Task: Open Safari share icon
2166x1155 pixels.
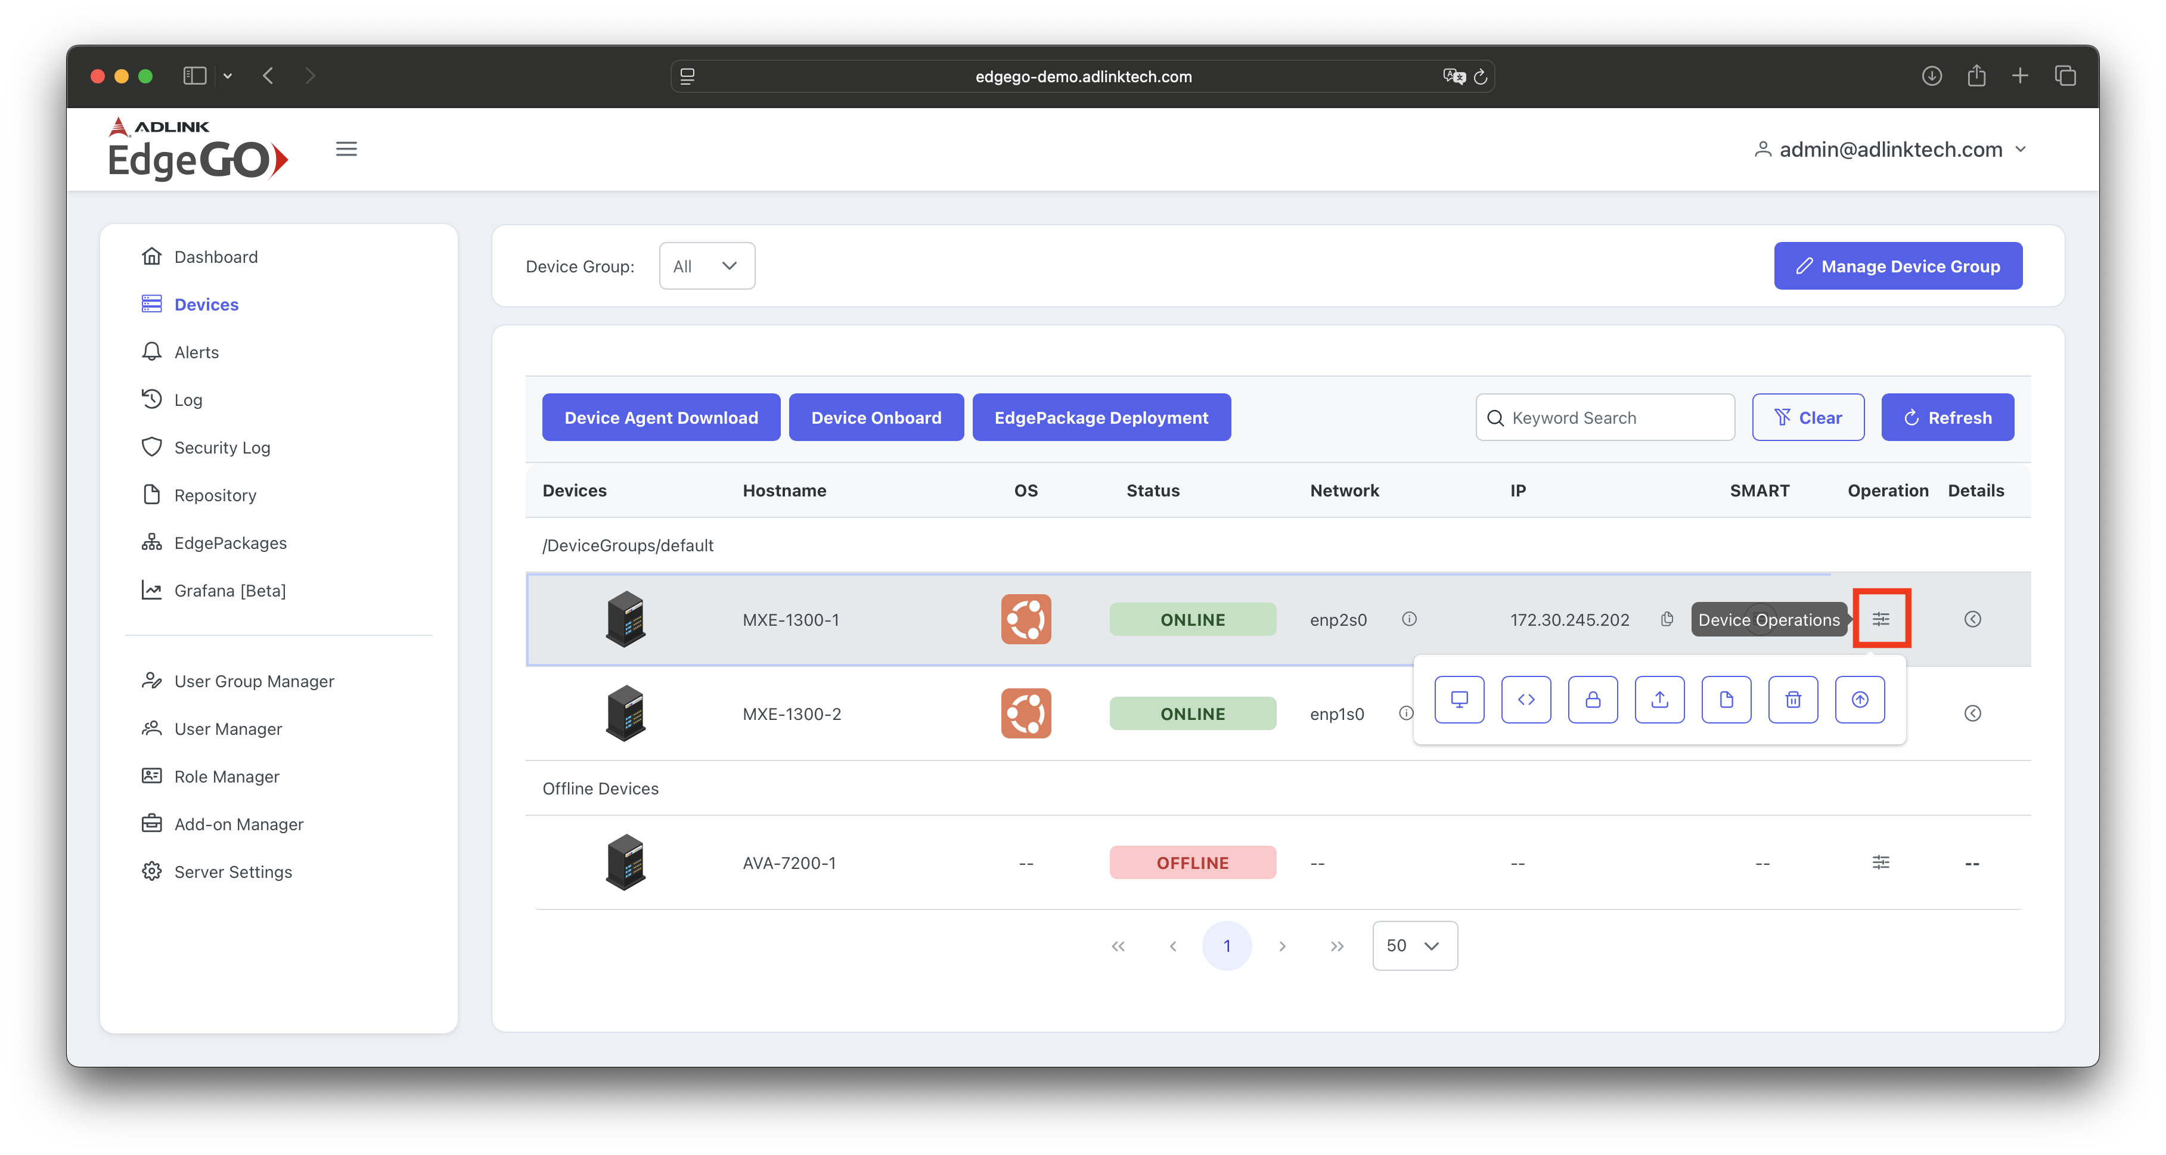Action: pyautogui.click(x=1977, y=76)
